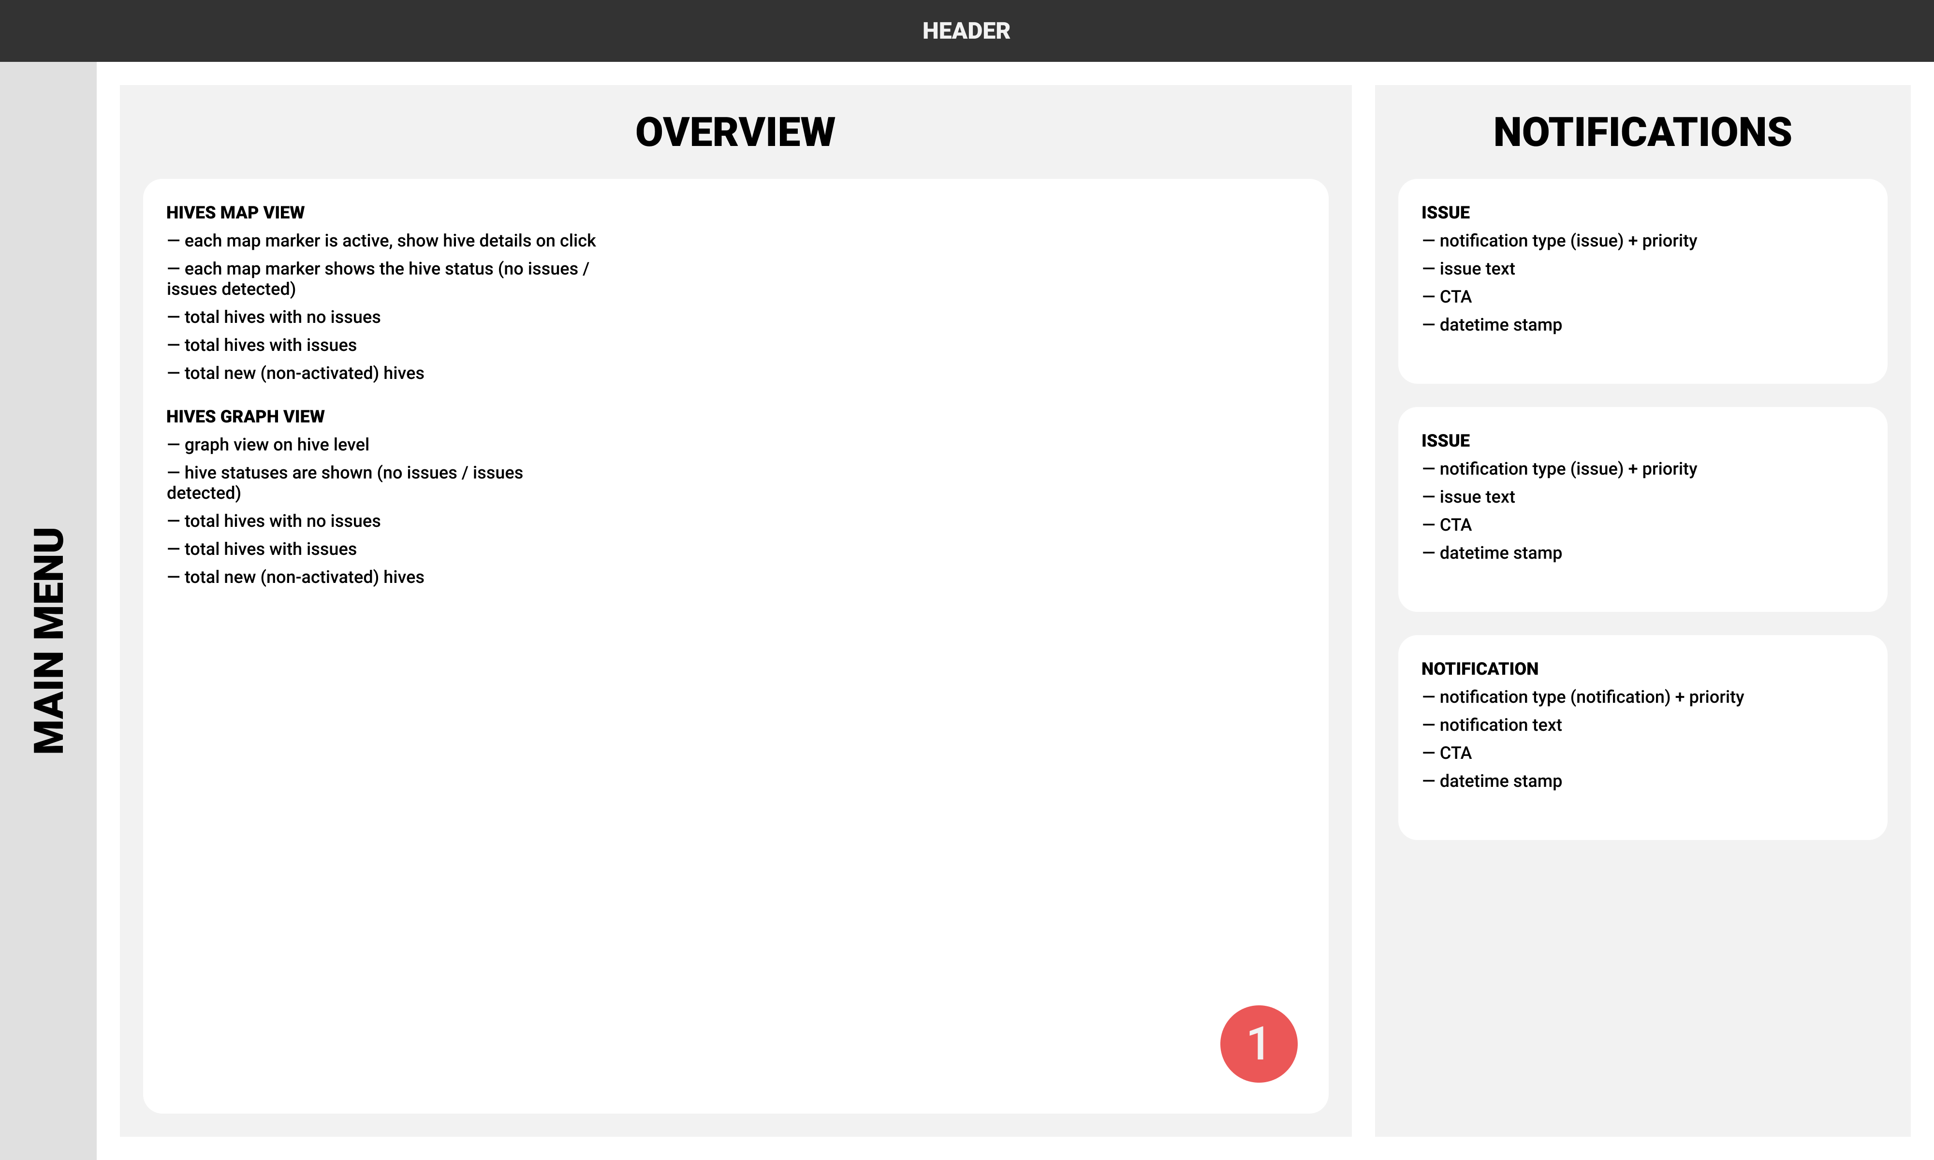
Task: Open the HIVES MAP VIEW section
Action: click(x=237, y=213)
